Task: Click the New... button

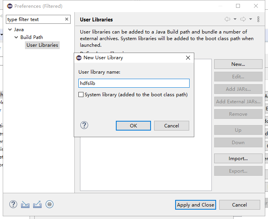Action: [x=238, y=64]
